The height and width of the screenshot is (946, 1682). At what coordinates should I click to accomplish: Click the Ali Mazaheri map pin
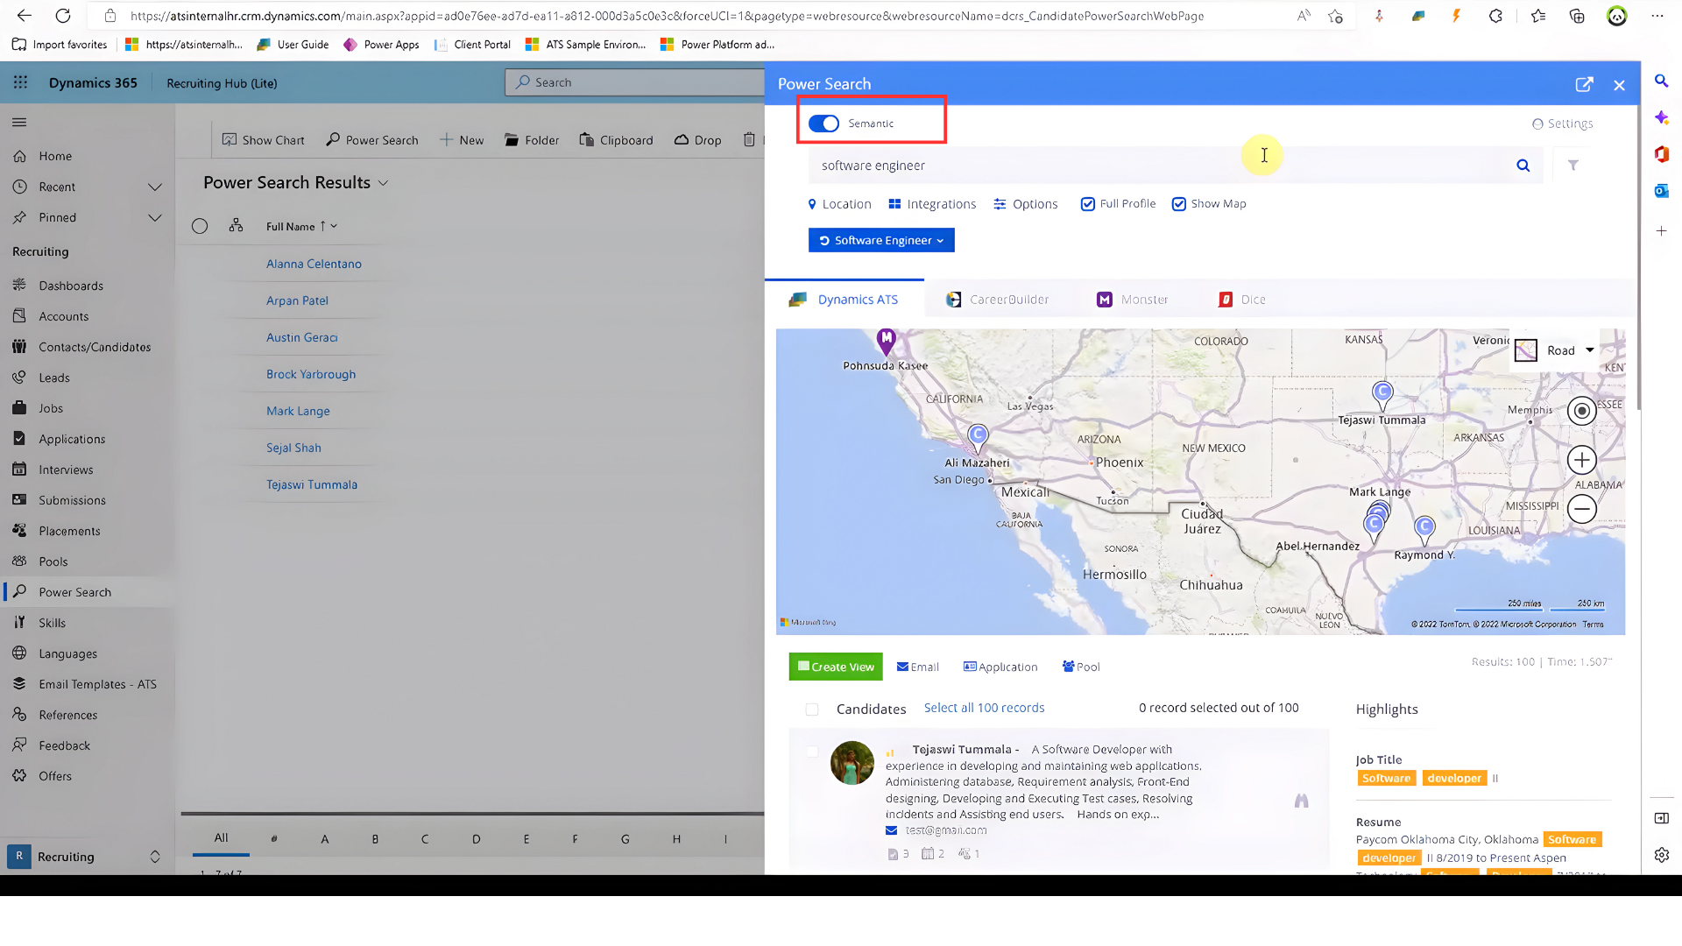(978, 436)
